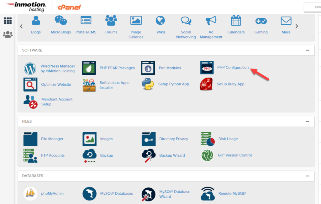Screen dimensions: 321x204
Task: Select the Mails envelope icon
Action: click(x=286, y=21)
